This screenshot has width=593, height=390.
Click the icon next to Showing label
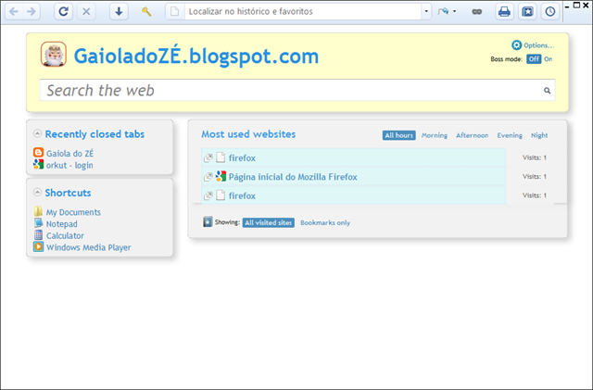tap(208, 221)
